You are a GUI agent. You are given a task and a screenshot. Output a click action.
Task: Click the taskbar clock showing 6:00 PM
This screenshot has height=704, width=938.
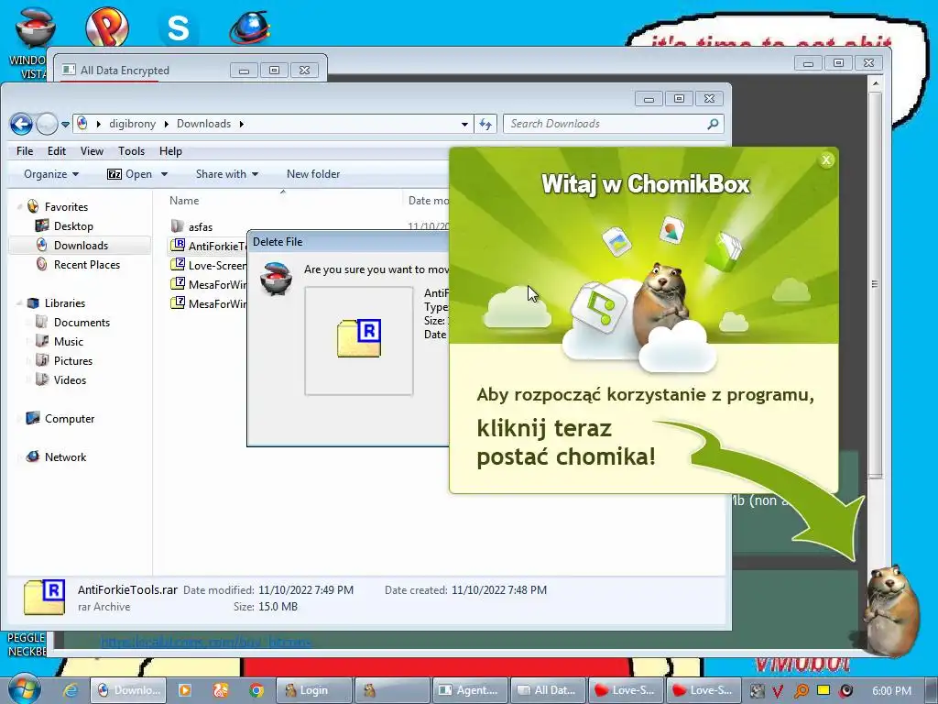(x=891, y=691)
